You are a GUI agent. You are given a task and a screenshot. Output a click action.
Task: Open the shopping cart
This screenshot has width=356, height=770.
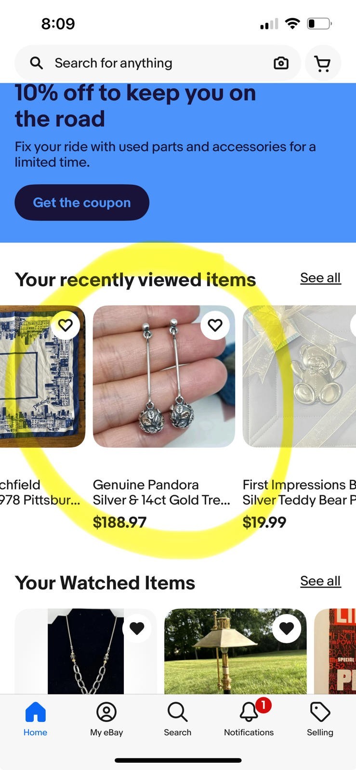(323, 63)
